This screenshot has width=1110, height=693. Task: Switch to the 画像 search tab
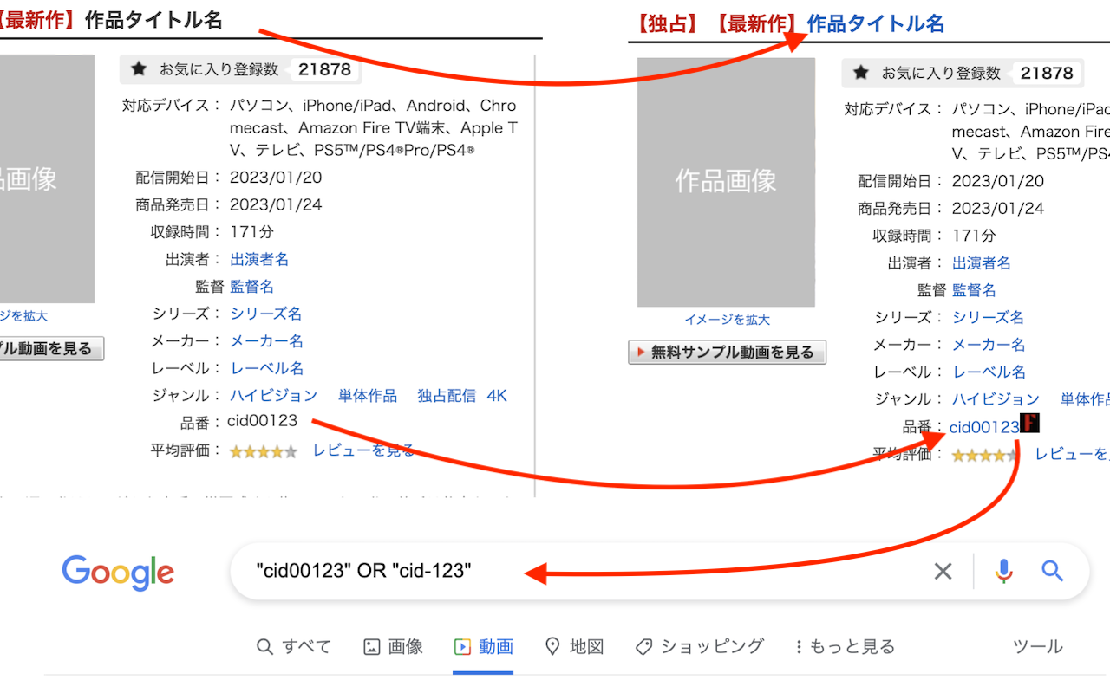[393, 646]
